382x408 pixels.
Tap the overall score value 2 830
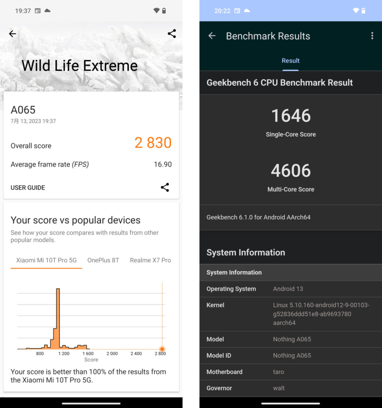point(153,143)
